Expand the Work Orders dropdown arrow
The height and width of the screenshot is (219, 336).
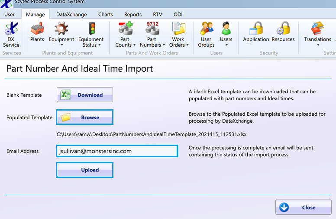[x=187, y=45]
